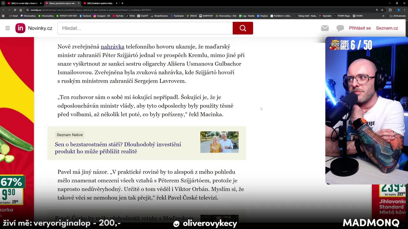Viewport: 408px width, 229px height.
Task: Open the All Bookmarks folder
Action: pos(398,16)
